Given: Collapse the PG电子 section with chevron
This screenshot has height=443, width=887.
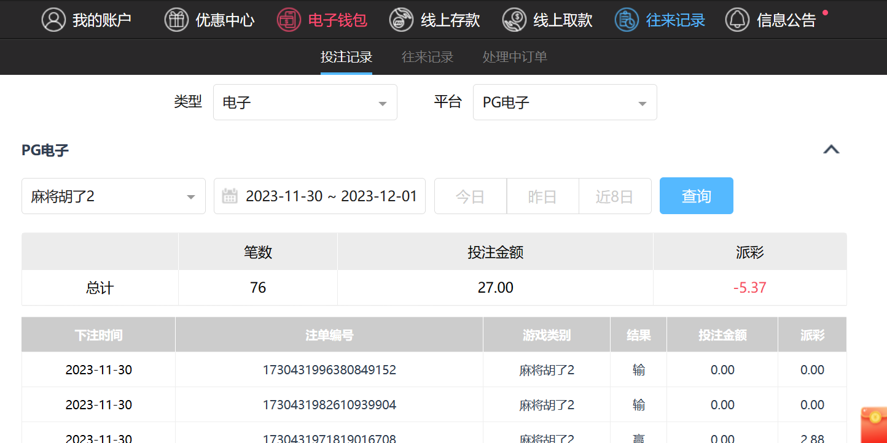Looking at the screenshot, I should coord(831,150).
